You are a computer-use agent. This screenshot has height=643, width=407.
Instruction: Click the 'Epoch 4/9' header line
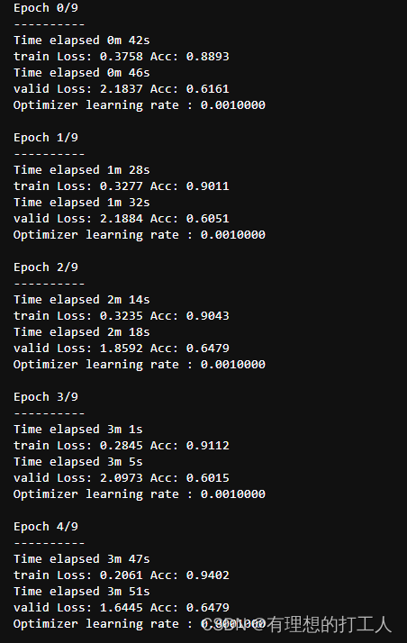[x=46, y=526]
